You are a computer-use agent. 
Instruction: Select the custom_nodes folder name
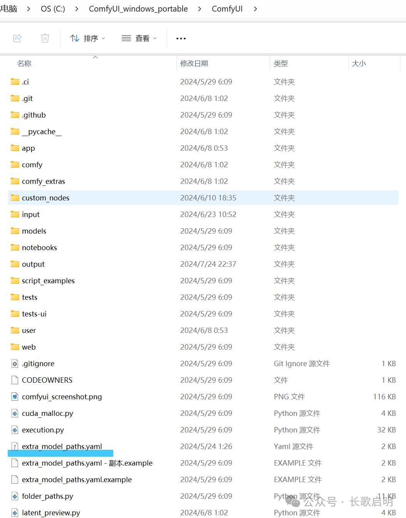(45, 198)
